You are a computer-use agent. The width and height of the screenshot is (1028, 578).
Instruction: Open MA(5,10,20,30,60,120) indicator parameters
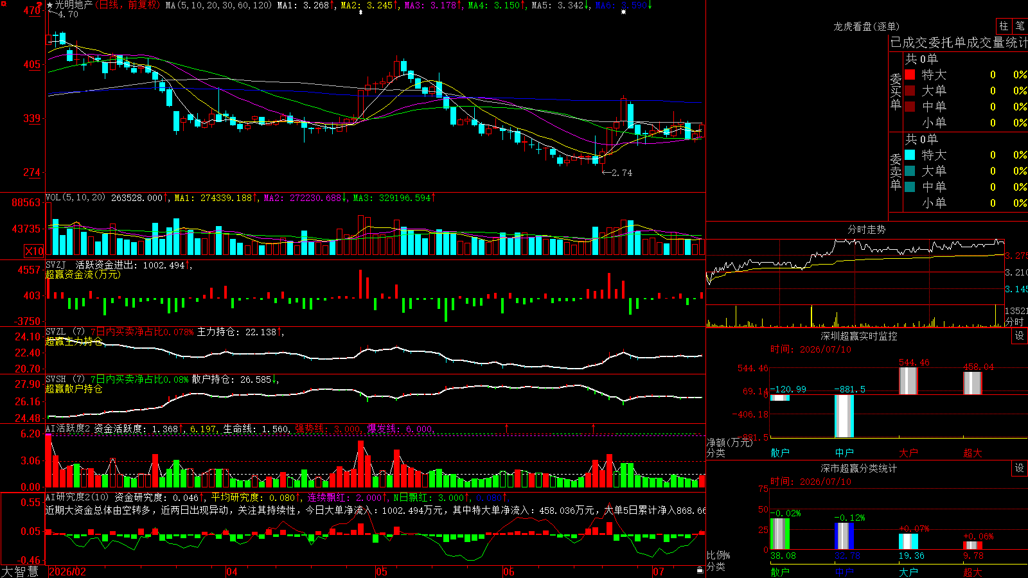[x=218, y=5]
